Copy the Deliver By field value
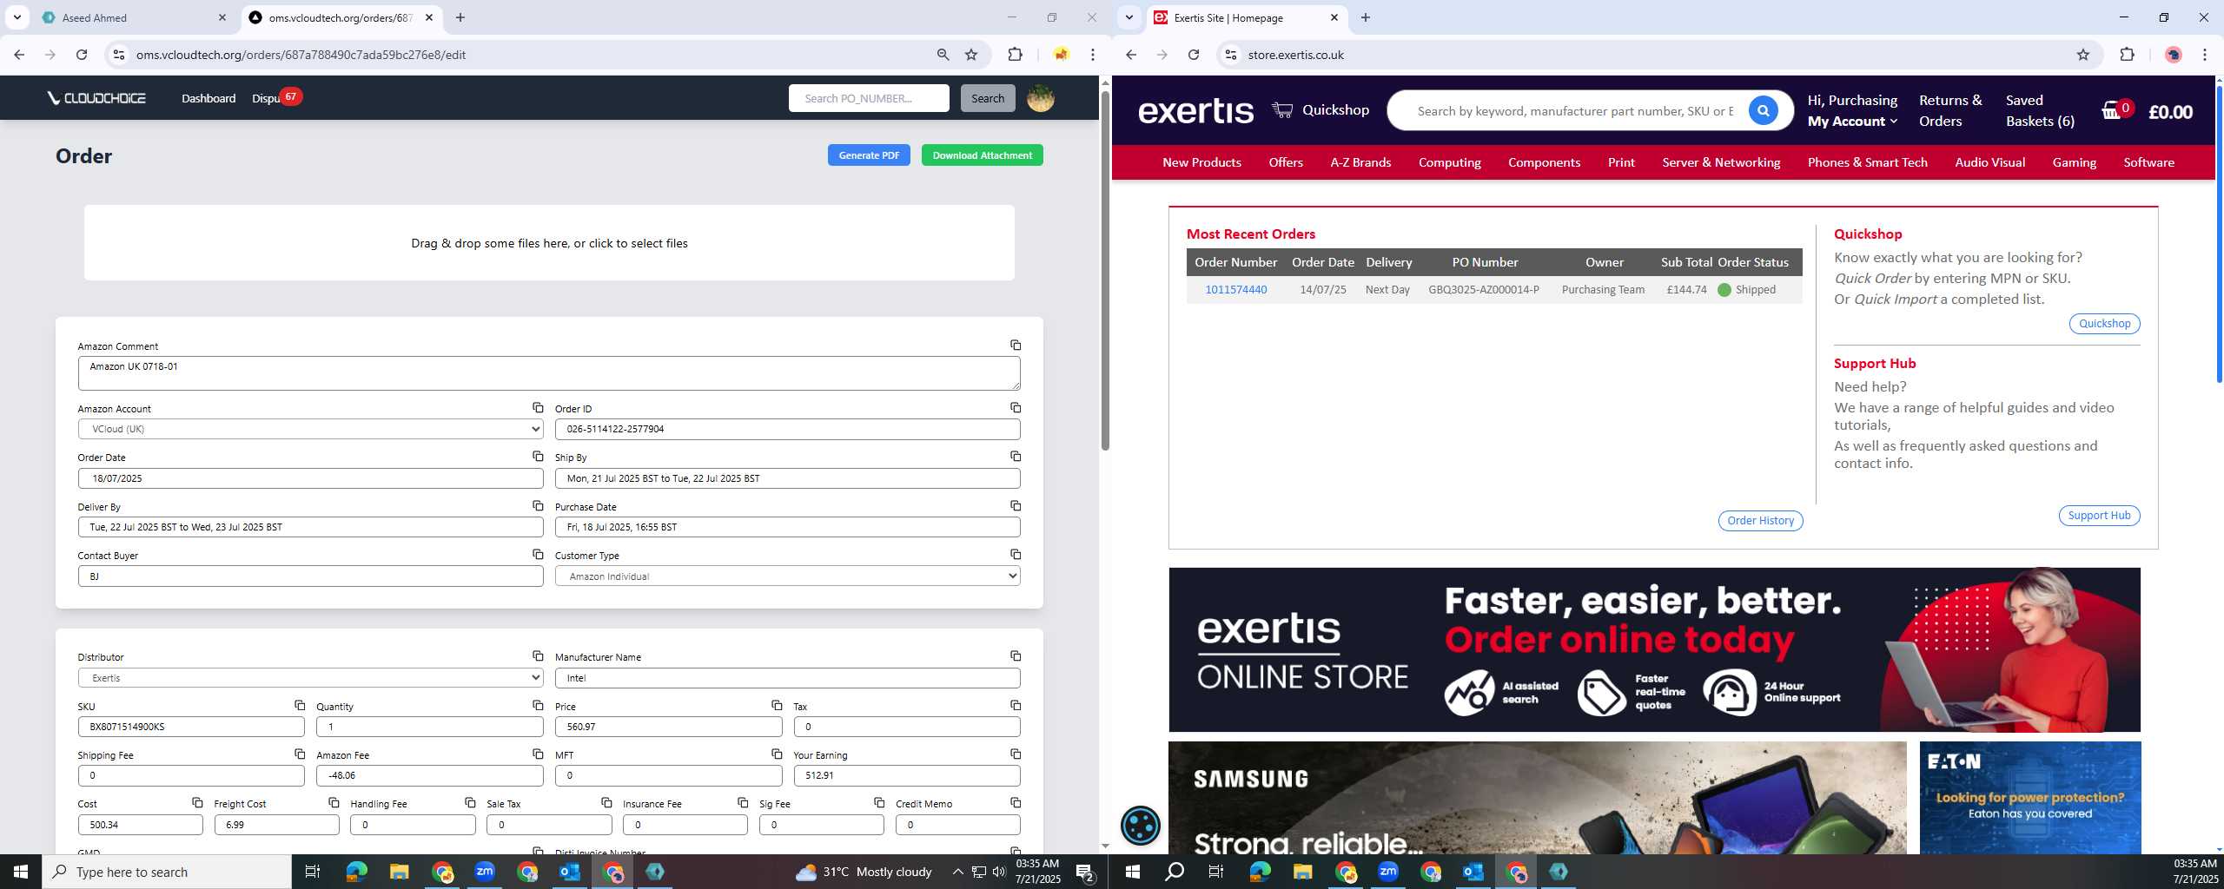2224x889 pixels. (x=538, y=506)
